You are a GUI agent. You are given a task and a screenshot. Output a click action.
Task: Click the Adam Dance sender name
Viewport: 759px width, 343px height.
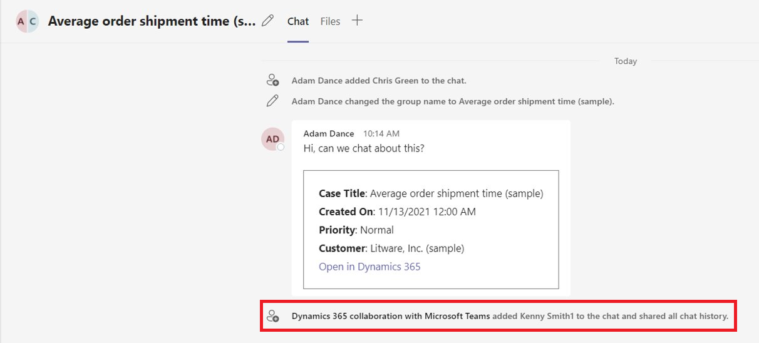coord(328,133)
